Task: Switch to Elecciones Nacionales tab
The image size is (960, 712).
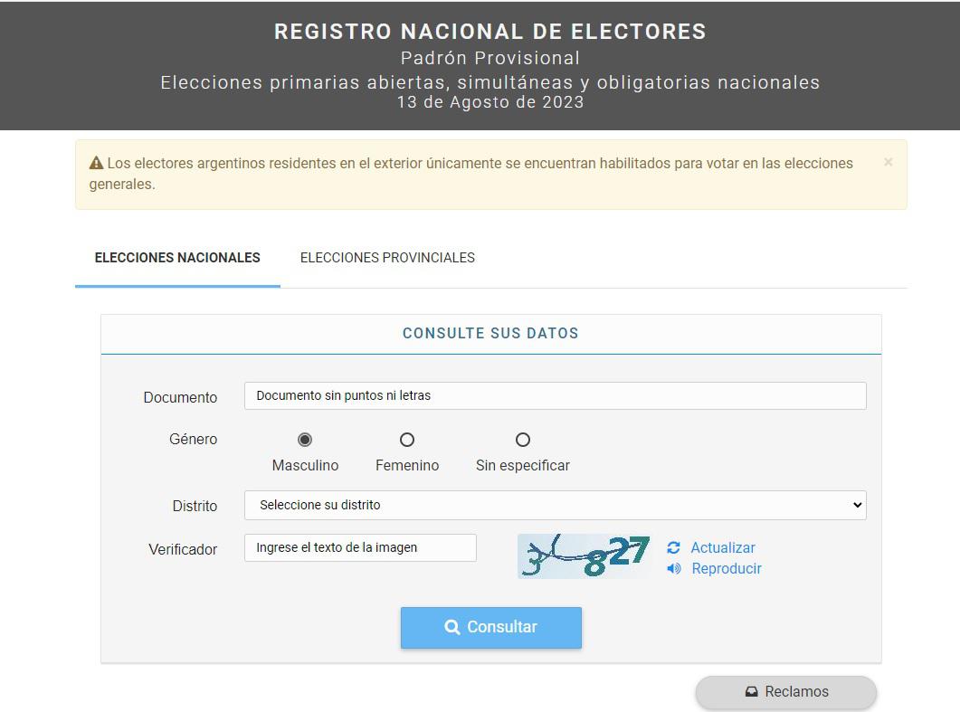Action: [x=177, y=258]
